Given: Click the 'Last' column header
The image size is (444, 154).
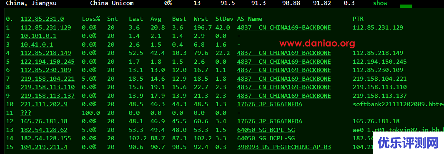Looking at the screenshot, I should [x=136, y=19].
